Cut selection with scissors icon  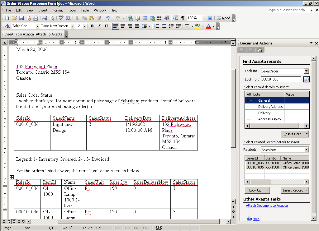tap(77, 18)
